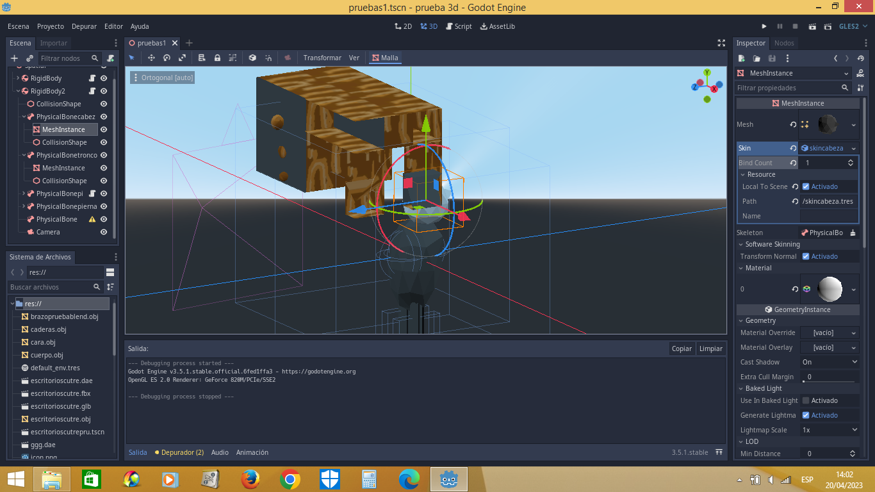Lock the selected object with padlock icon
The width and height of the screenshot is (875, 492).
(x=217, y=58)
